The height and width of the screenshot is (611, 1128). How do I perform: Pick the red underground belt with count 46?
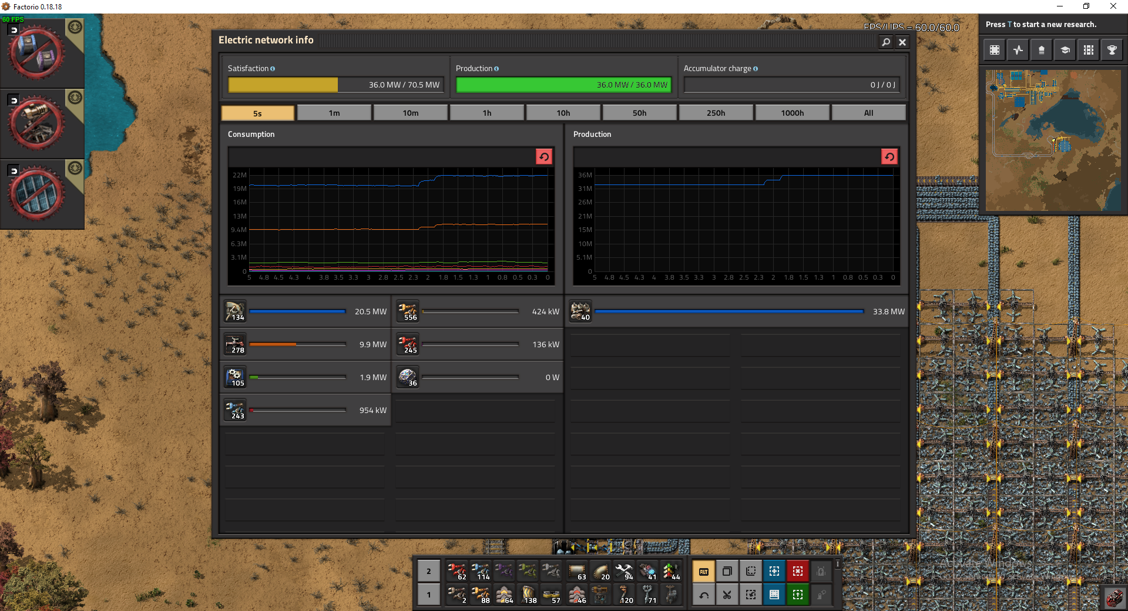coord(577,595)
